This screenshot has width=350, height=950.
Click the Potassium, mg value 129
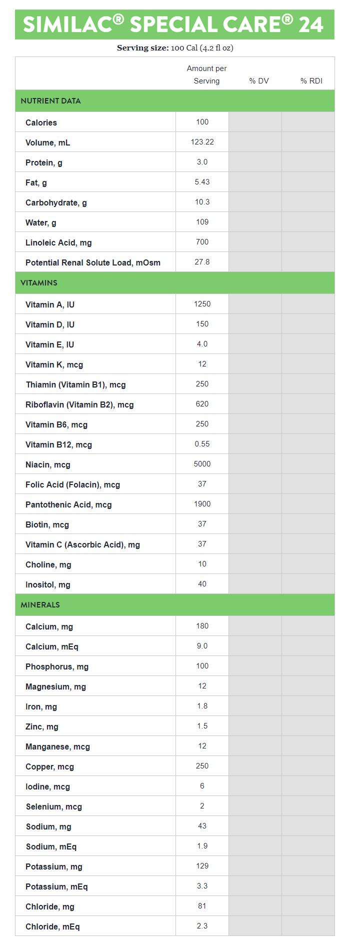(202, 866)
